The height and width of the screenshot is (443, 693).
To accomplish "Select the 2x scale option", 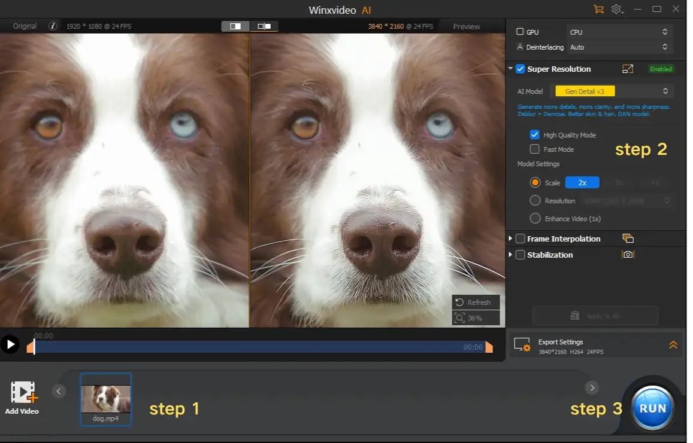I will (x=582, y=183).
